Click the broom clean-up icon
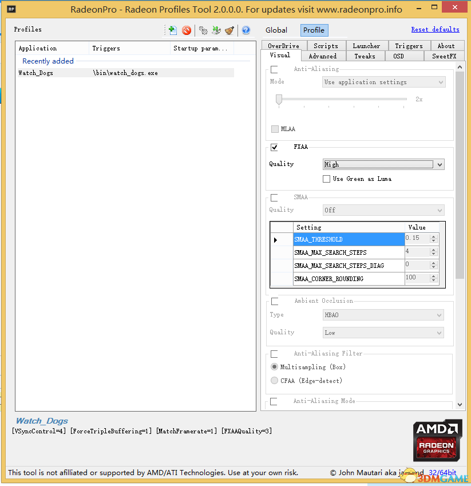The height and width of the screenshot is (486, 471). [229, 30]
